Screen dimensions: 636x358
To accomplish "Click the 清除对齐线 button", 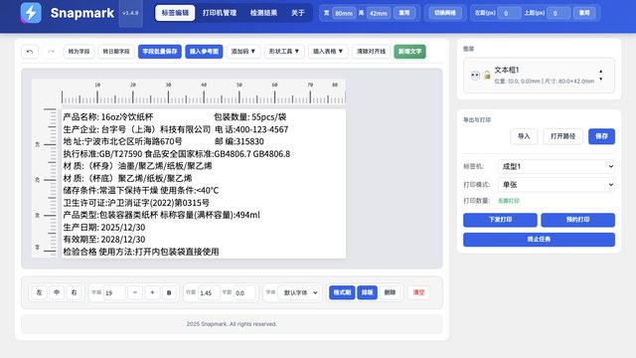I will (371, 52).
